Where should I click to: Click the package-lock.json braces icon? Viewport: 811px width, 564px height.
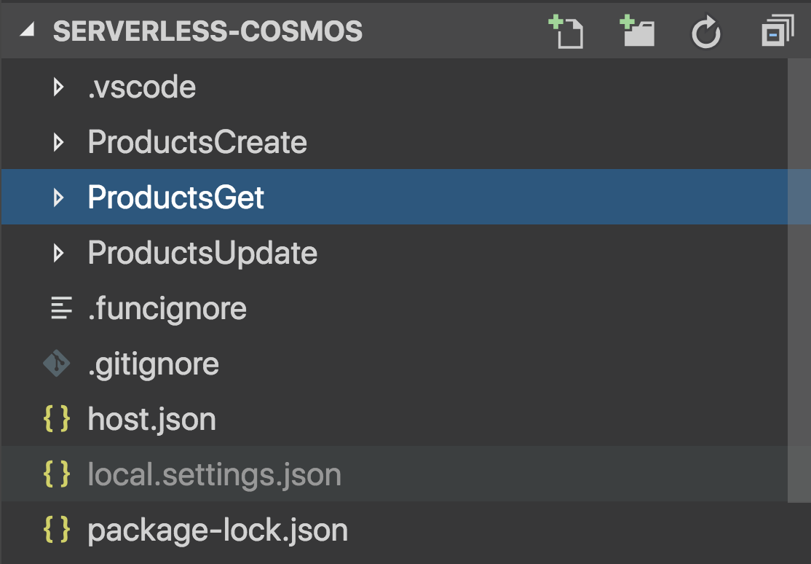57,530
